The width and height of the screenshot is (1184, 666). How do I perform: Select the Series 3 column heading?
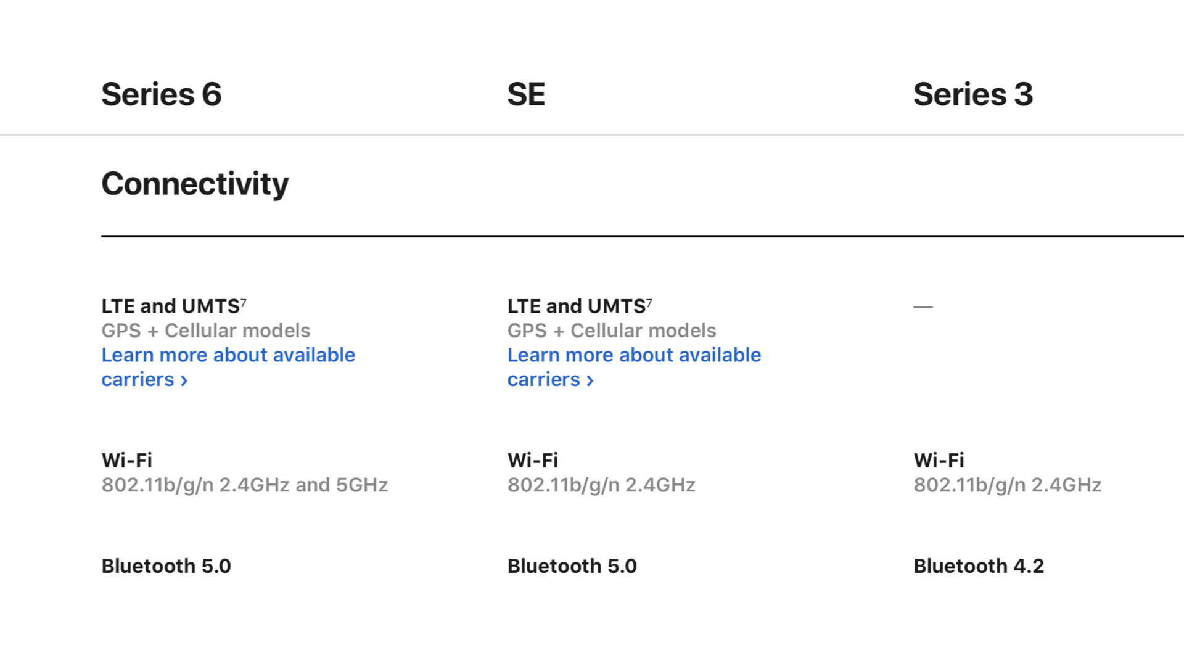[972, 94]
